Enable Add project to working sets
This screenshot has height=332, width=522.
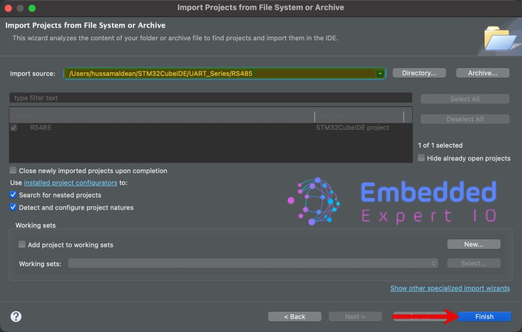tap(22, 244)
